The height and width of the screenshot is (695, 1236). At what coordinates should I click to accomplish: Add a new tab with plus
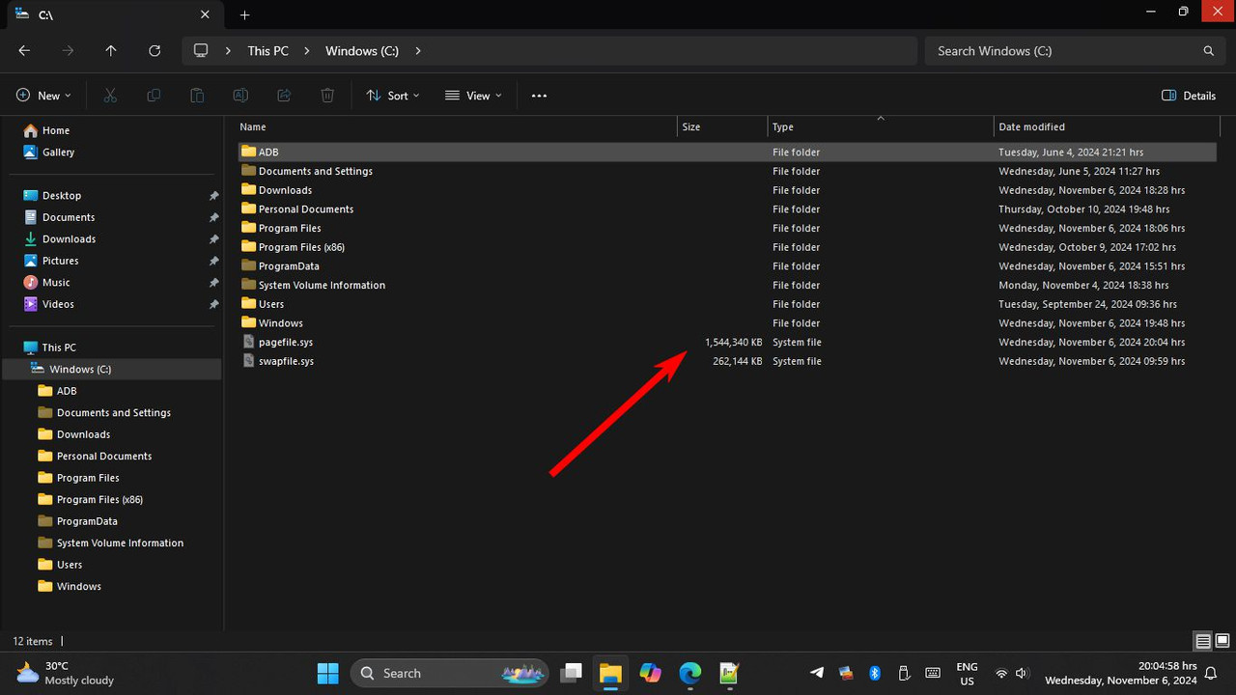(244, 14)
